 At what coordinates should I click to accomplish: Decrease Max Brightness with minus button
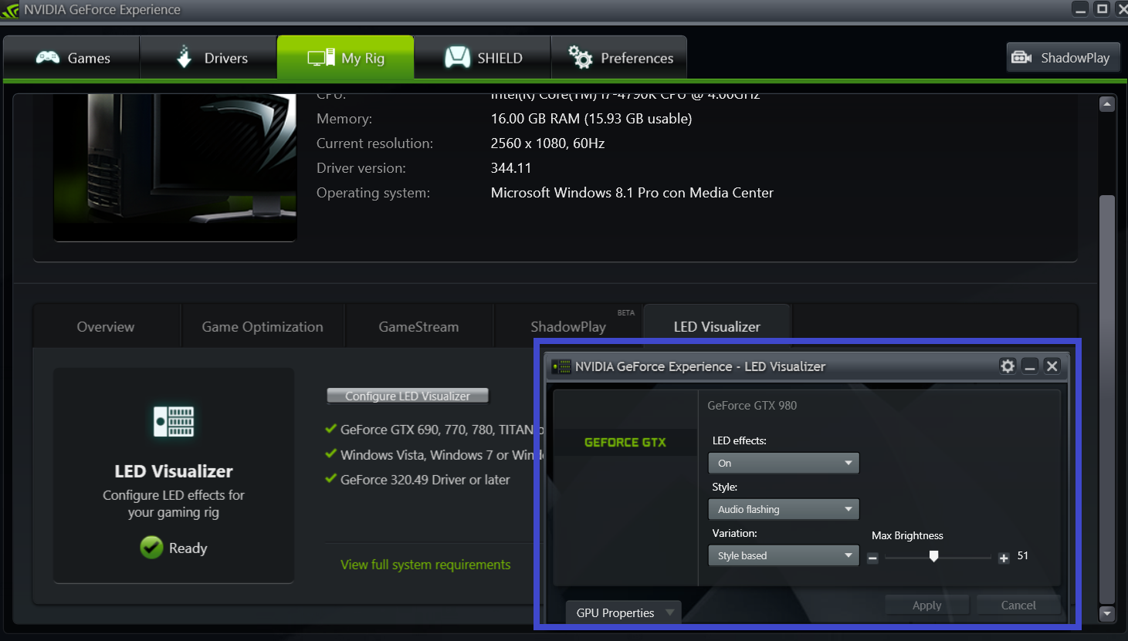point(872,558)
